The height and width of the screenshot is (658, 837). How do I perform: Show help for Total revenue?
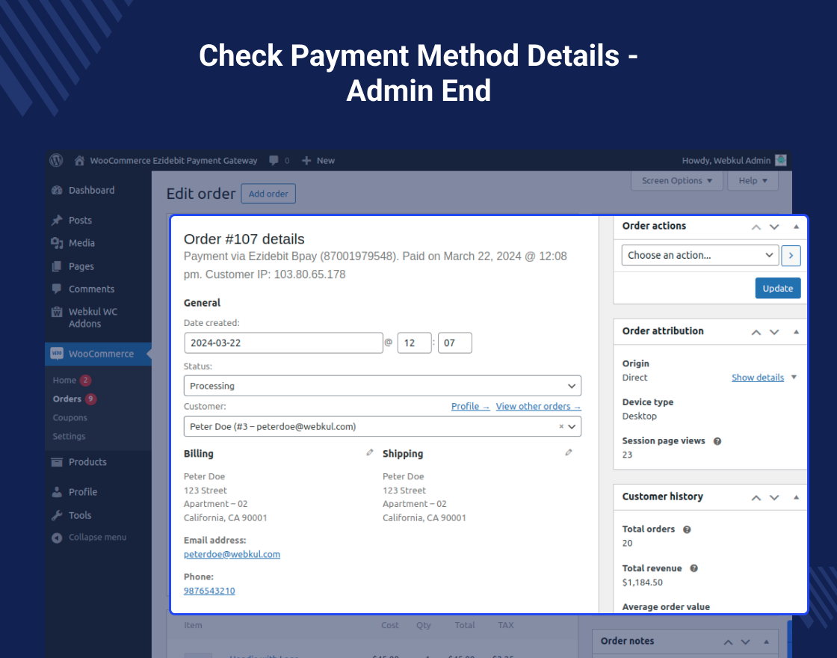(x=694, y=568)
